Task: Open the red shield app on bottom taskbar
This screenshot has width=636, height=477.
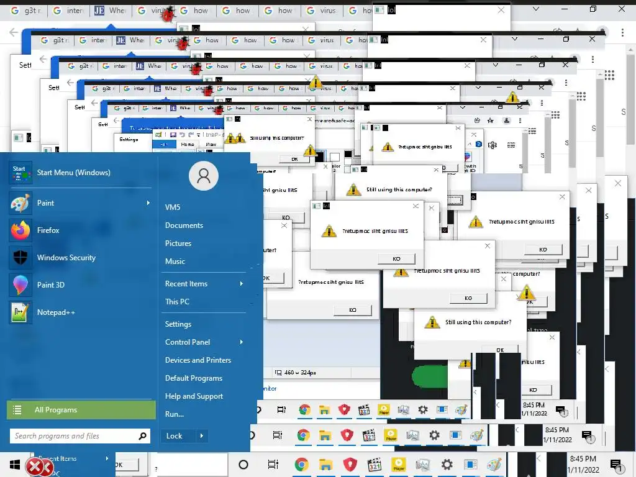Action: [350, 465]
